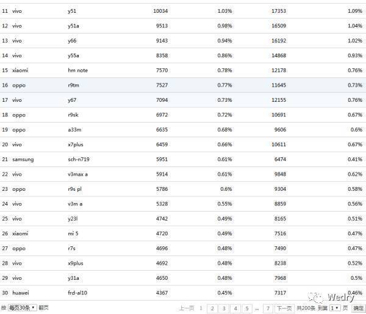The image size is (366, 314).
Task: Click the y67 model cell
Action: (x=72, y=100)
